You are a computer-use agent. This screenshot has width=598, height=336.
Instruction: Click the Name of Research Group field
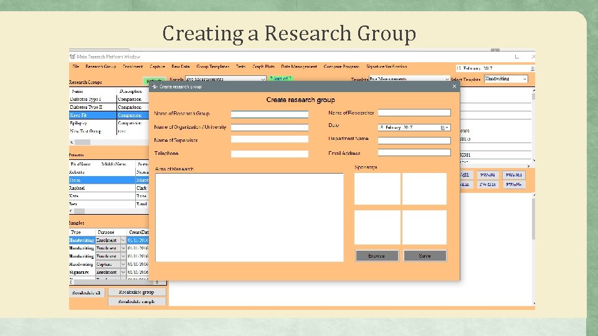270,114
